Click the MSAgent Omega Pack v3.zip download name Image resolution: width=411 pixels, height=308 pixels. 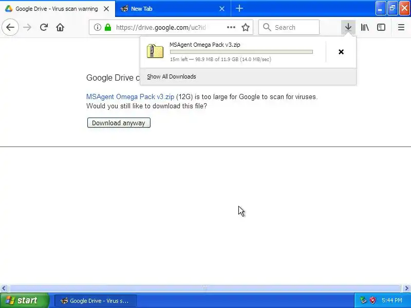click(204, 45)
